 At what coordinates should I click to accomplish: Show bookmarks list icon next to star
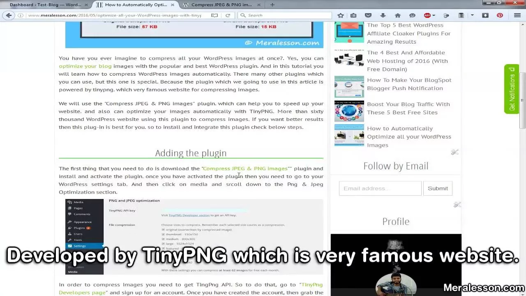[353, 15]
